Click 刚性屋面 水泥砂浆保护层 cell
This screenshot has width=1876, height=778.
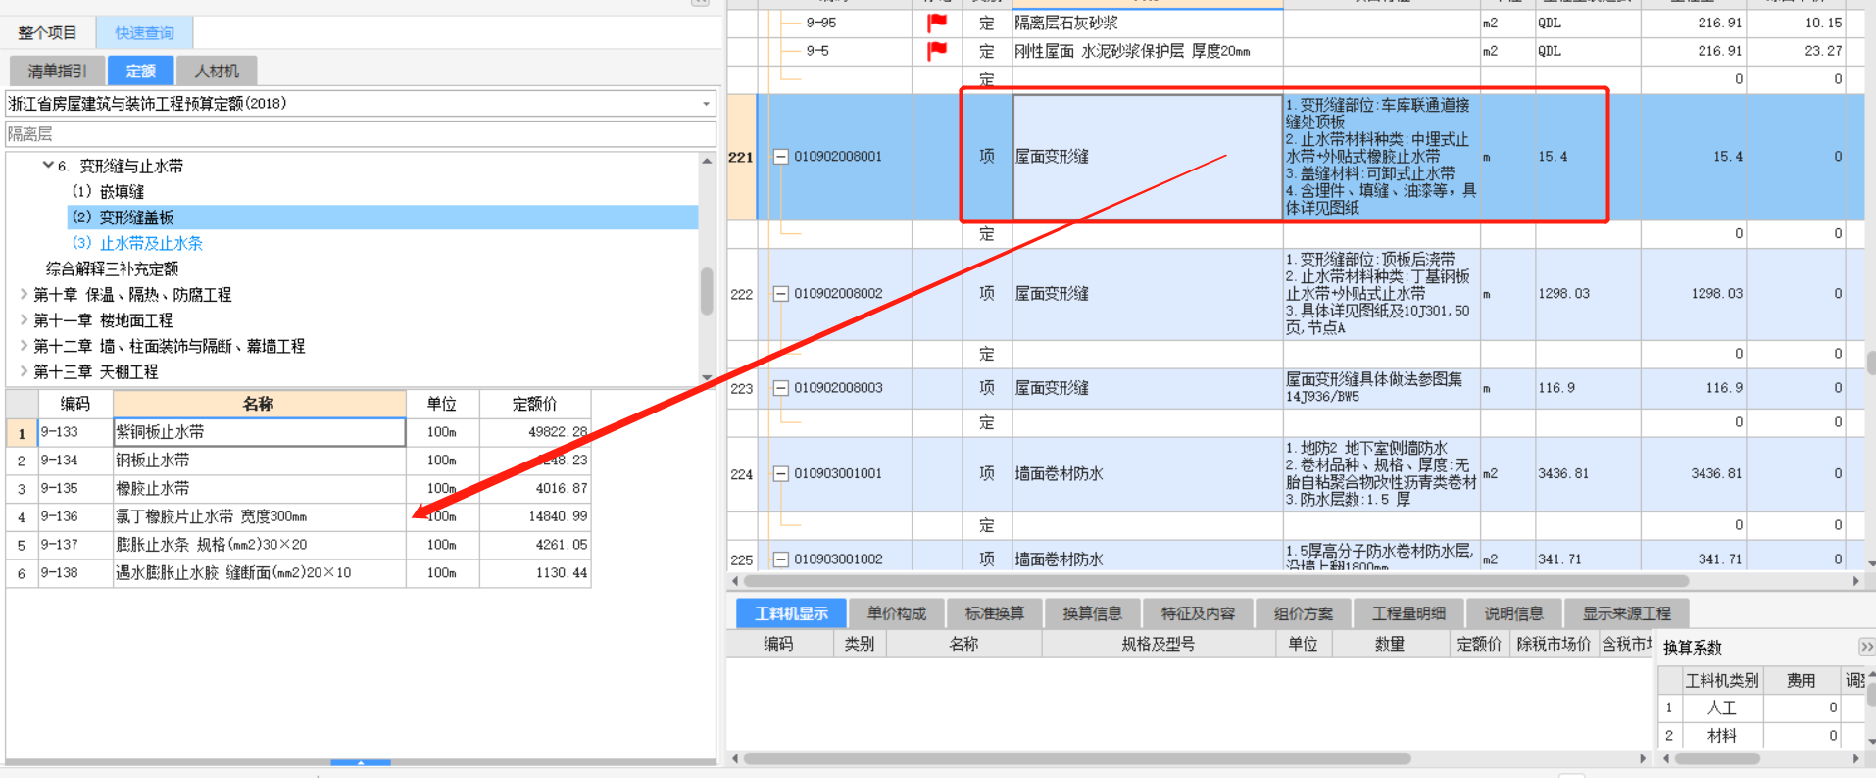pyautogui.click(x=1147, y=51)
